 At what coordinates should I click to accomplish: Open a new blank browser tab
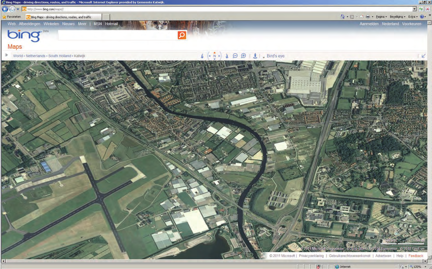(106, 17)
